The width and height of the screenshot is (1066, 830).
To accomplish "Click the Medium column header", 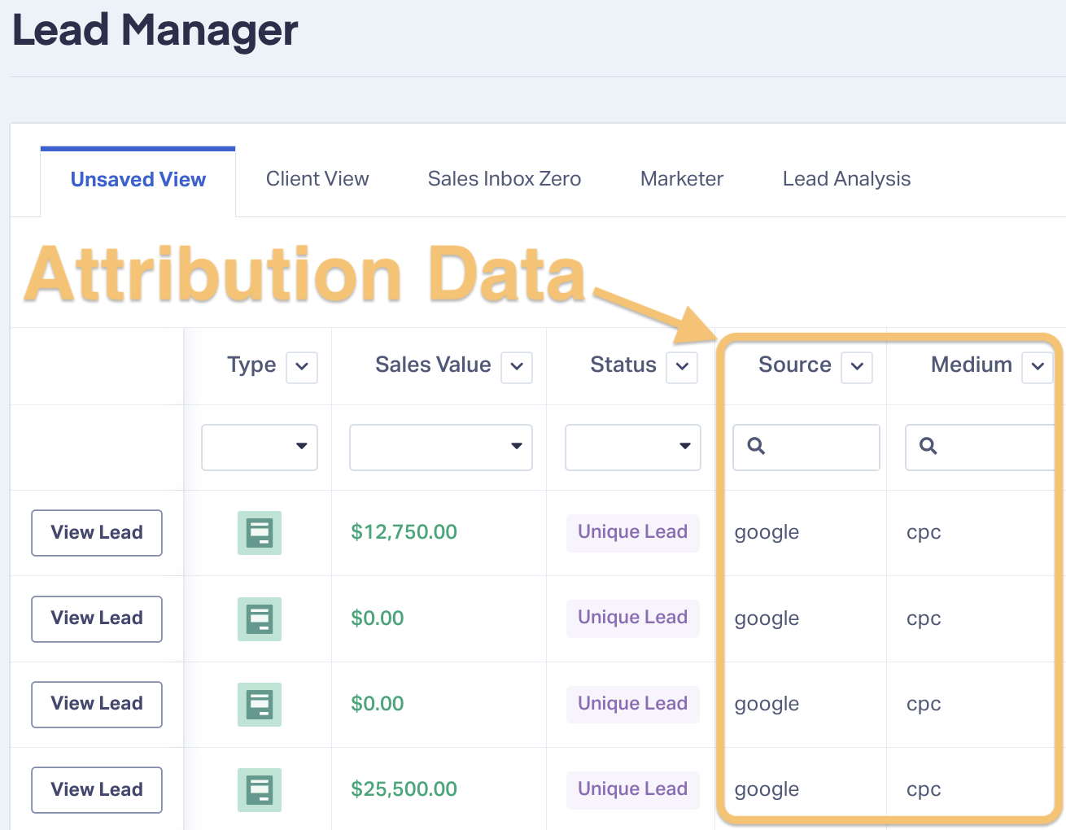I will 972,365.
